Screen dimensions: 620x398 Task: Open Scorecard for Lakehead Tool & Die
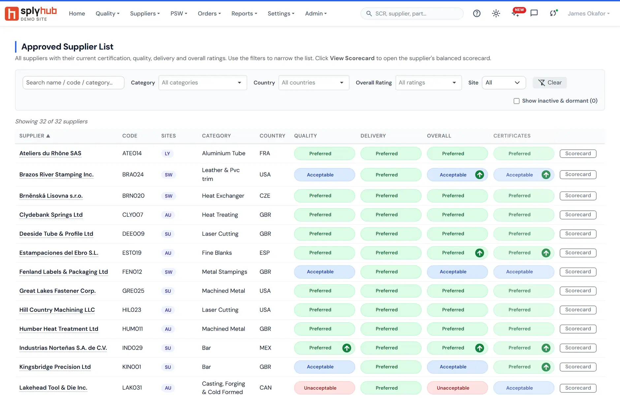pos(578,388)
